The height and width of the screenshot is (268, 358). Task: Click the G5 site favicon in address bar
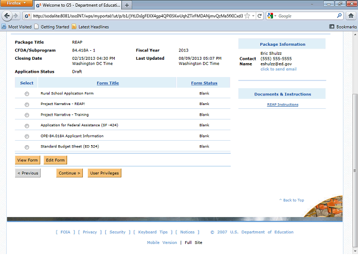pos(27,16)
